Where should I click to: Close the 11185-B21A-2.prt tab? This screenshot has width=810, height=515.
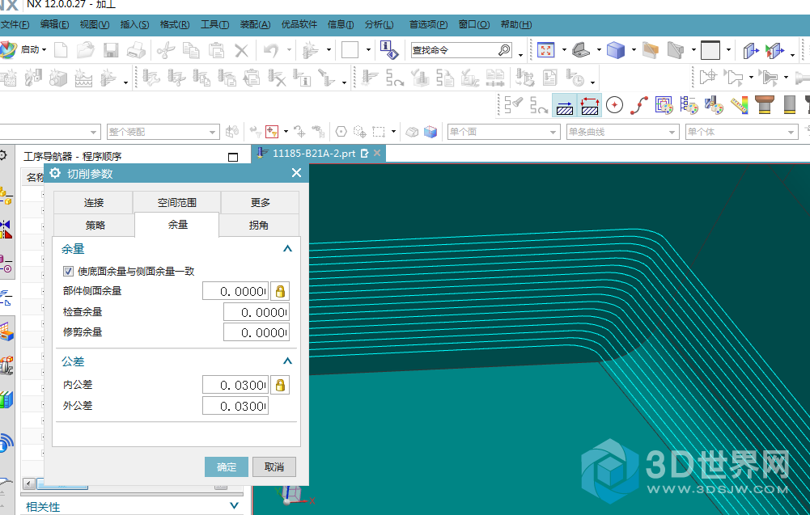[x=377, y=154]
